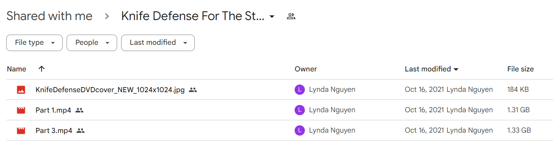Click the Owner column header
The height and width of the screenshot is (164, 553).
click(x=306, y=69)
